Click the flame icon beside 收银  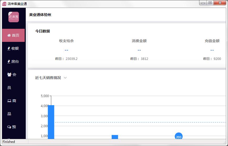pos(9,48)
